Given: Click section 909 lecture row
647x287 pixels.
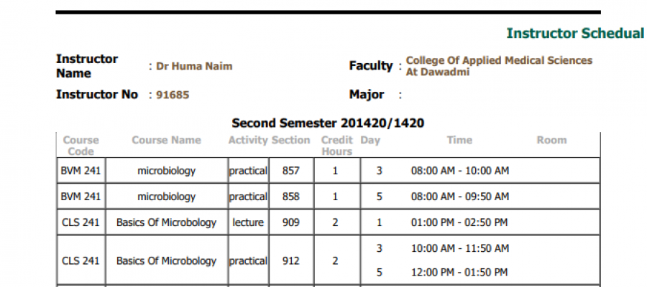Looking at the screenshot, I should (x=328, y=222).
